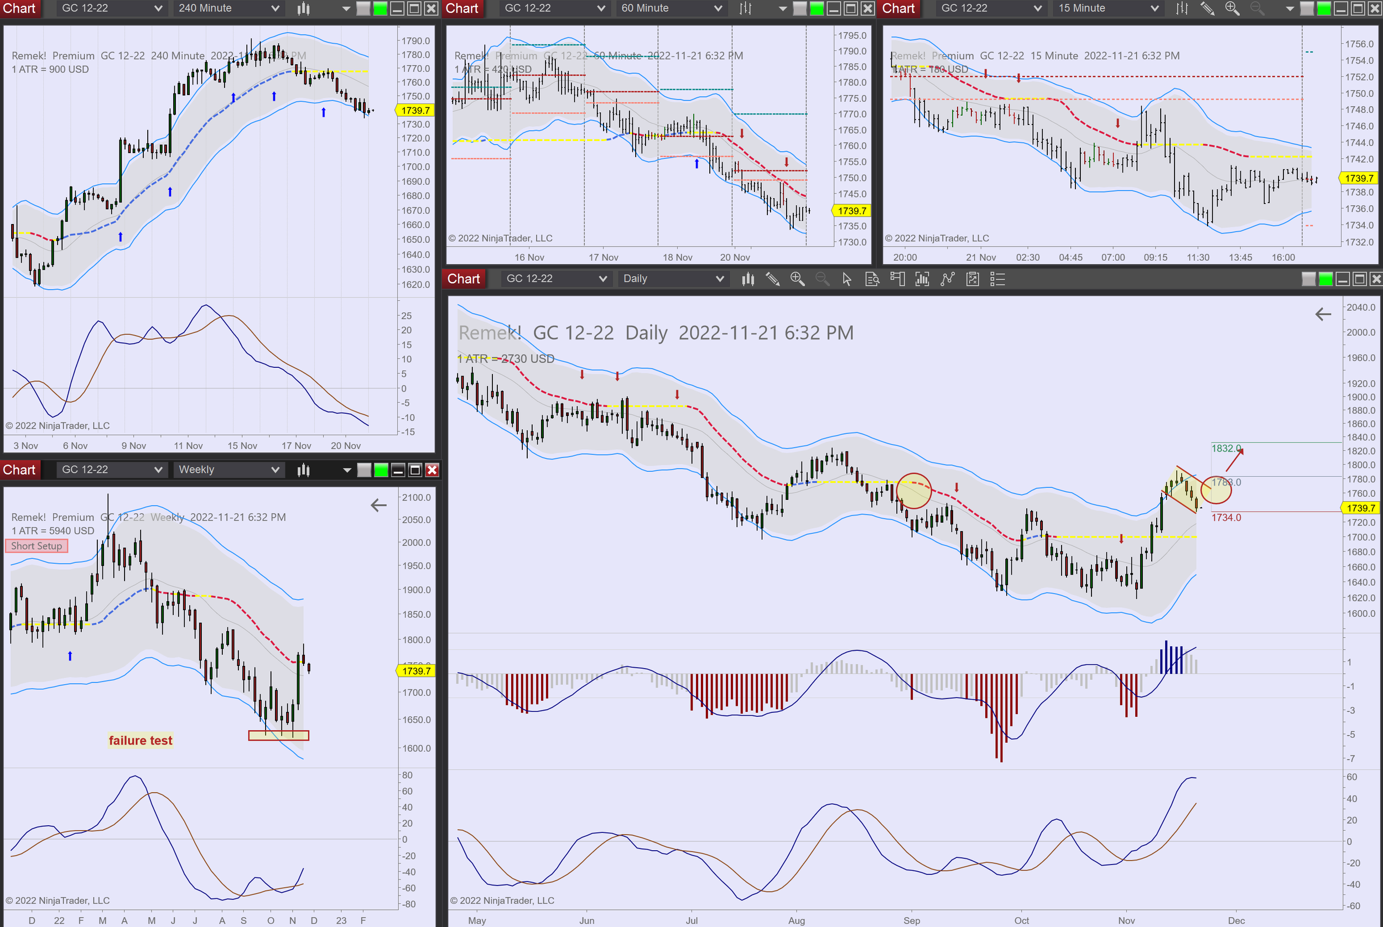This screenshot has width=1383, height=927.
Task: Click Chart title tab of Daily window
Action: 464,279
